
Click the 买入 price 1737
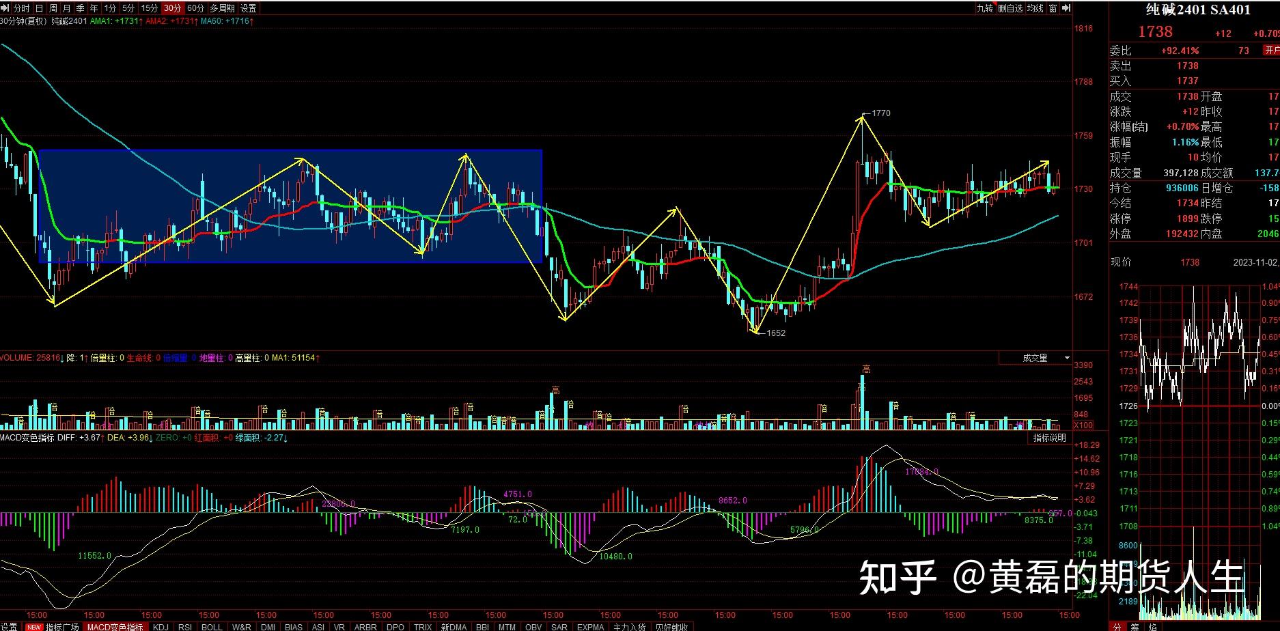(1187, 81)
